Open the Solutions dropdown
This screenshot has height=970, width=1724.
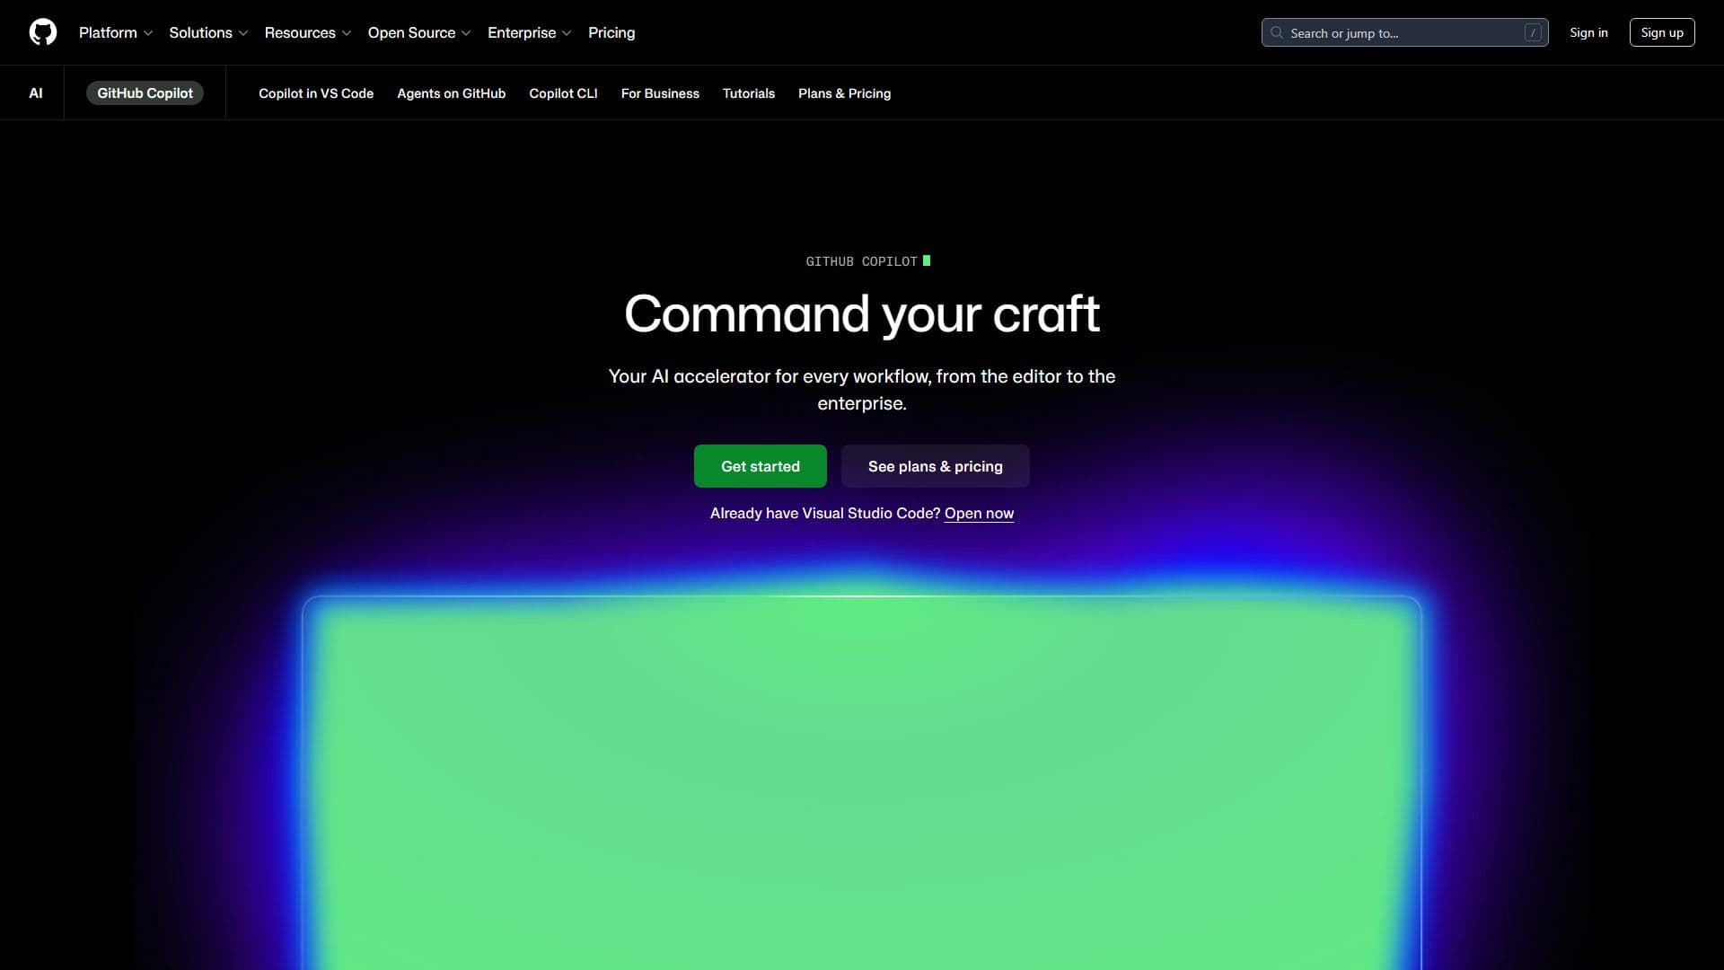(x=208, y=32)
